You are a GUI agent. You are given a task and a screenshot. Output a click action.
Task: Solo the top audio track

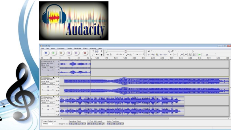pos(51,67)
